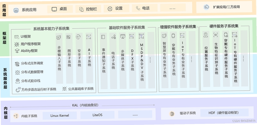Click the location pin above 位置服务子系统
The width and height of the screenshot is (257, 125).
(x=206, y=35)
